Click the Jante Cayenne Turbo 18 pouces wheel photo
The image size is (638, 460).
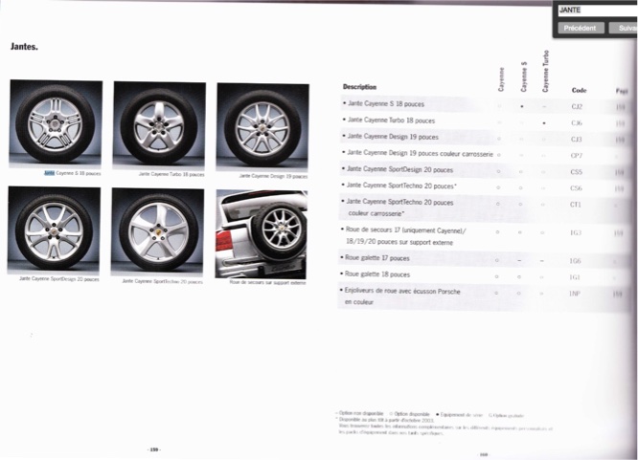[159, 125]
